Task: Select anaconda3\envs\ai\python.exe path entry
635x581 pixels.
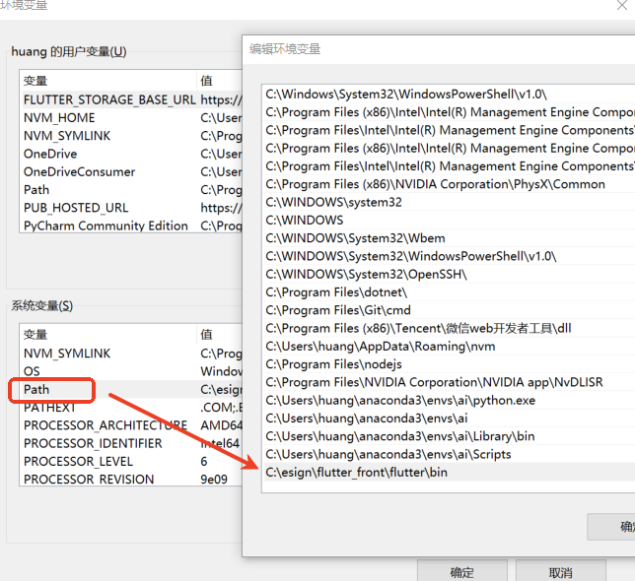Action: point(449,400)
